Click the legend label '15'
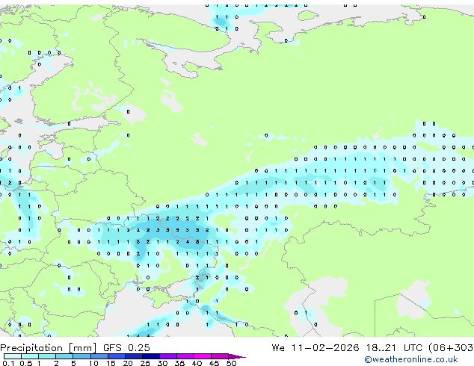Image resolution: width=474 pixels, height=366 pixels. [x=111, y=363]
